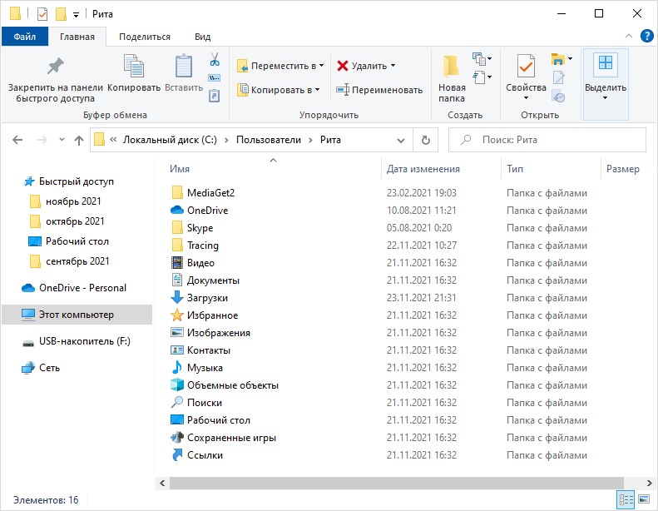
Task: Click the horizontal scrollbar right arrow
Action: (649, 483)
